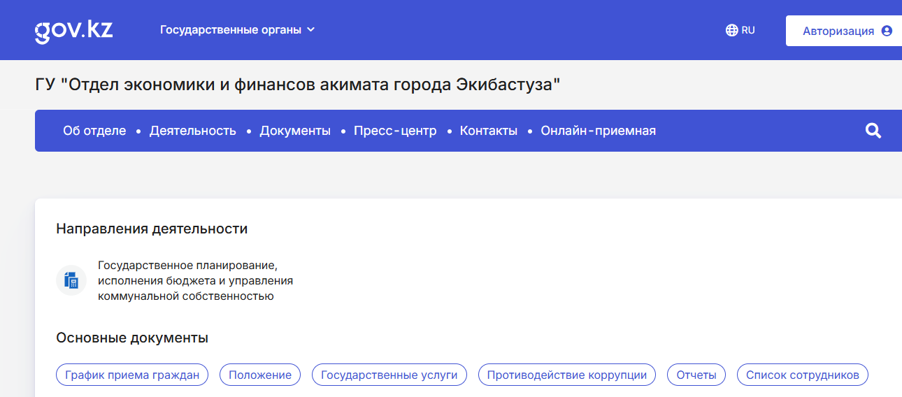
Task: Click the chevron next to Государственные органы
Action: click(x=311, y=30)
